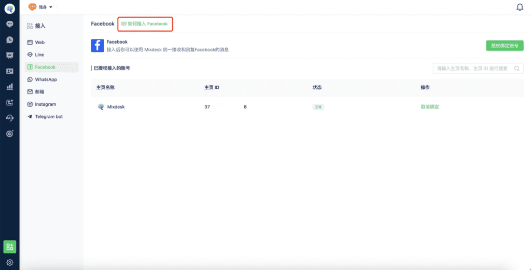Click the green integration grid icon in the sidebar

(10, 247)
